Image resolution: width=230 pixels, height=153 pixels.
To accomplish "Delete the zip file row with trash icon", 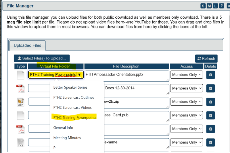I will click(x=210, y=102).
